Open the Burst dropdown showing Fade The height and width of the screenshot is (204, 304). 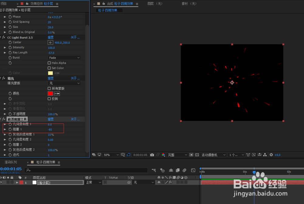pos(64,58)
